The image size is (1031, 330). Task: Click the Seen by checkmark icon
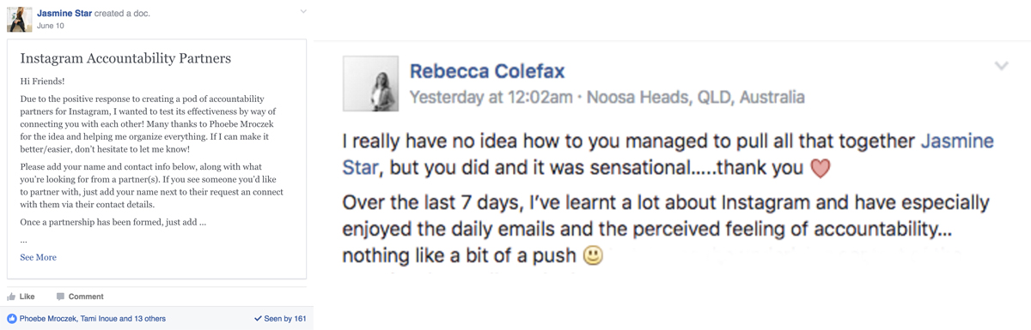pos(258,319)
